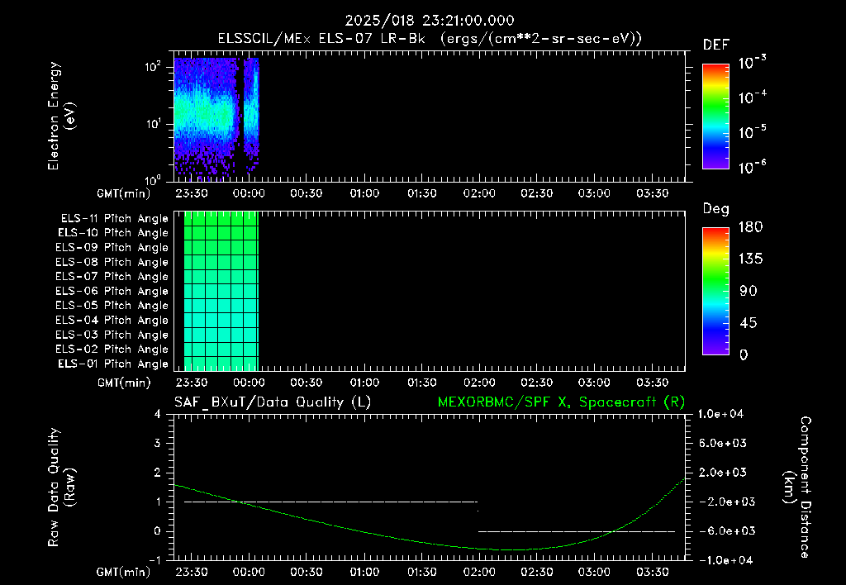Select the ELS-09 Pitch Angle row label
Image resolution: width=846 pixels, height=585 pixels.
[x=112, y=248]
